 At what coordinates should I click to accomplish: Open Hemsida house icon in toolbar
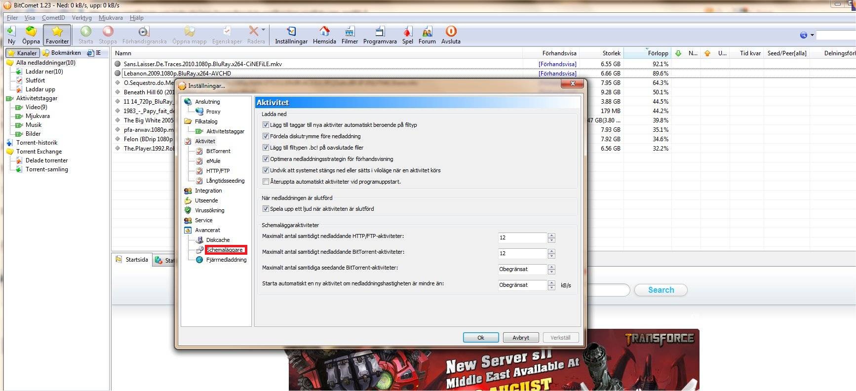pos(324,32)
